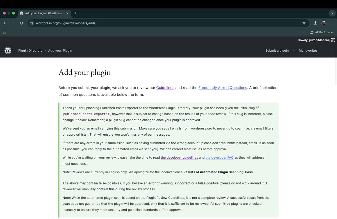
Task: Open the Guidelines link
Action: tap(165, 88)
